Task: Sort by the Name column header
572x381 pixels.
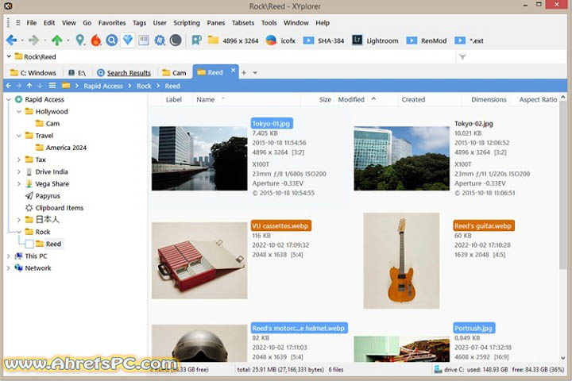Action: click(206, 99)
